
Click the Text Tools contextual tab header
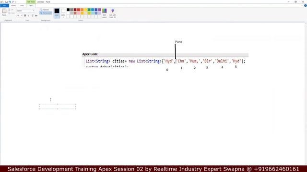coord(31,2)
